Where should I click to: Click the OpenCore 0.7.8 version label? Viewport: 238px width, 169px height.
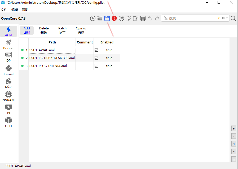[13, 18]
